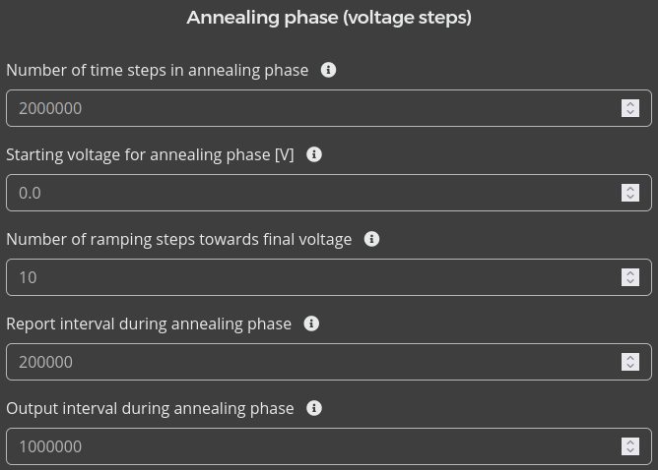Click info icon beside report interval label

311,323
